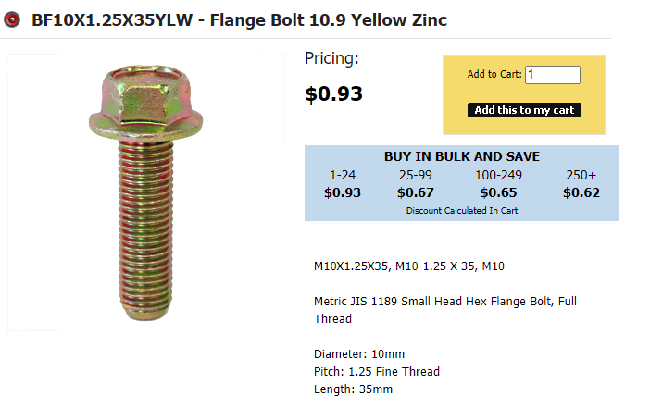
Task: Select the 250+ quantity tier
Action: [581, 175]
